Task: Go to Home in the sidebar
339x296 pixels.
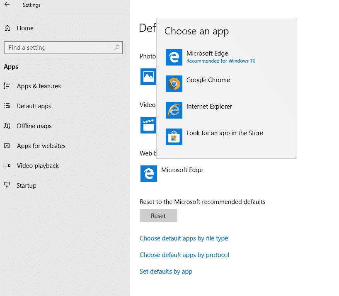Action: [25, 28]
